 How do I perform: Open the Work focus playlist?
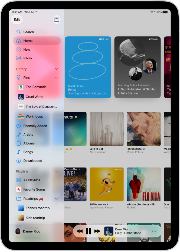click(x=37, y=116)
